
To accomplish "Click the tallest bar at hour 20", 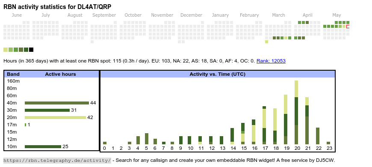I will coord(296,112).
